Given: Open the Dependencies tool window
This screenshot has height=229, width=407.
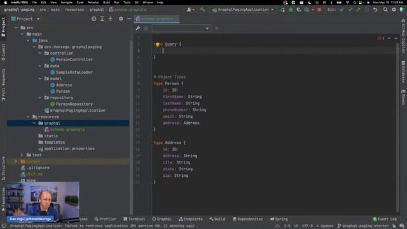Looking at the screenshot, I should (x=247, y=219).
